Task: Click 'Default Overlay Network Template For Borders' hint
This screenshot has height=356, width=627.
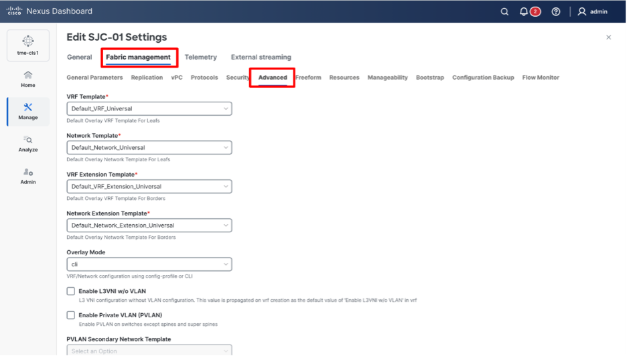Action: click(x=121, y=238)
